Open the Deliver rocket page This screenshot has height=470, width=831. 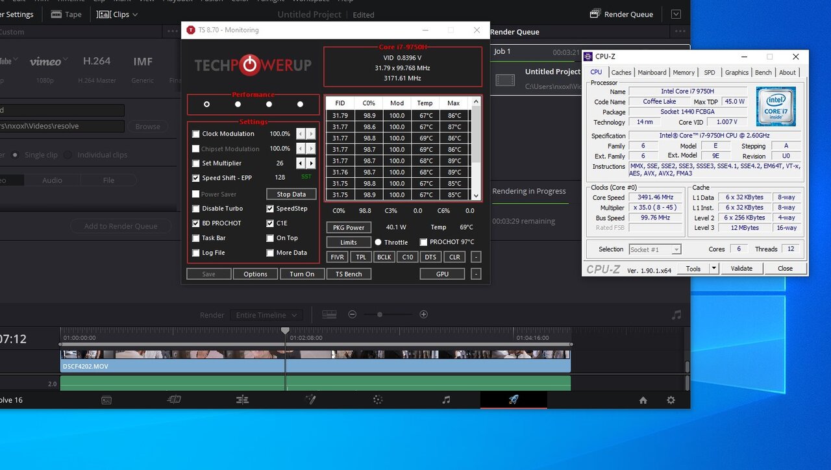514,400
